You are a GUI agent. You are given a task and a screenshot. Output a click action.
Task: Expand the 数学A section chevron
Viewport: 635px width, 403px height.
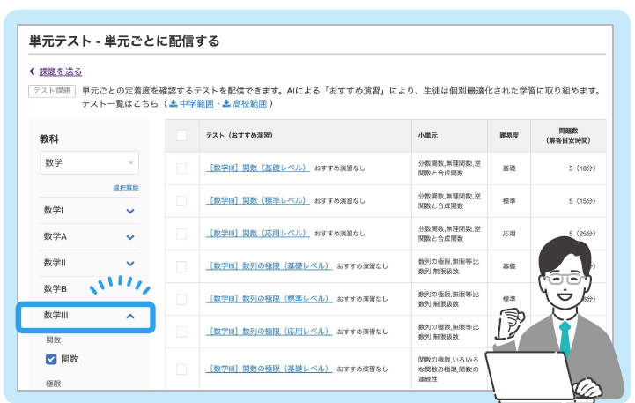130,237
